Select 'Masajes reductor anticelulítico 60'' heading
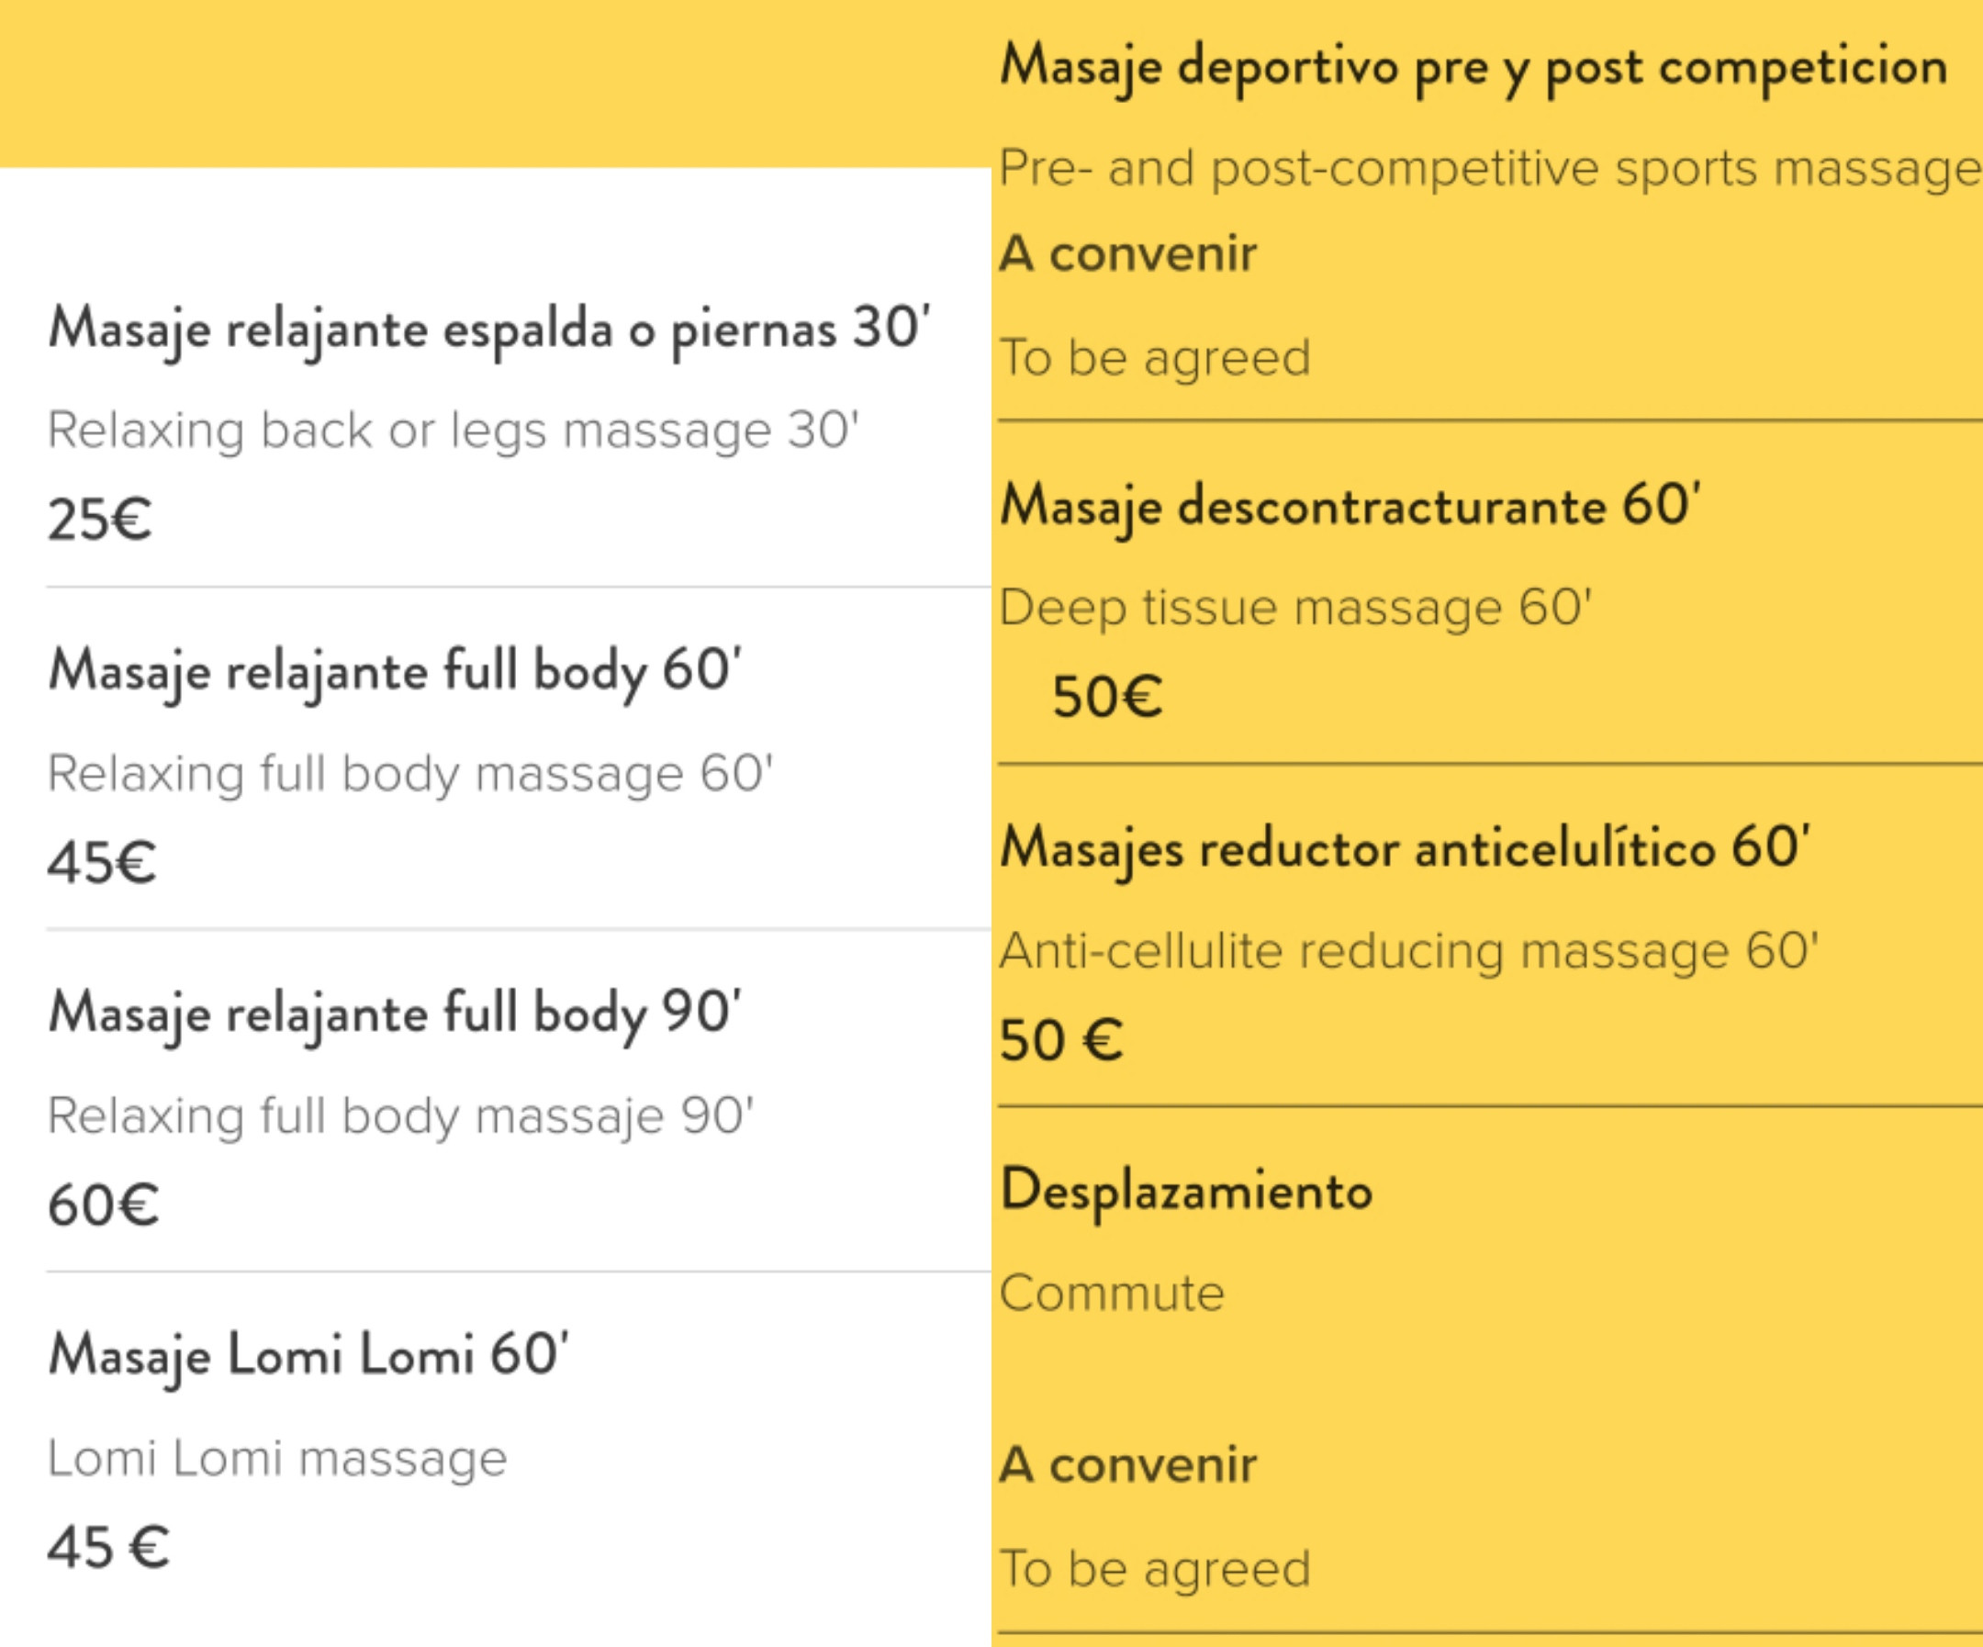 point(1406,847)
